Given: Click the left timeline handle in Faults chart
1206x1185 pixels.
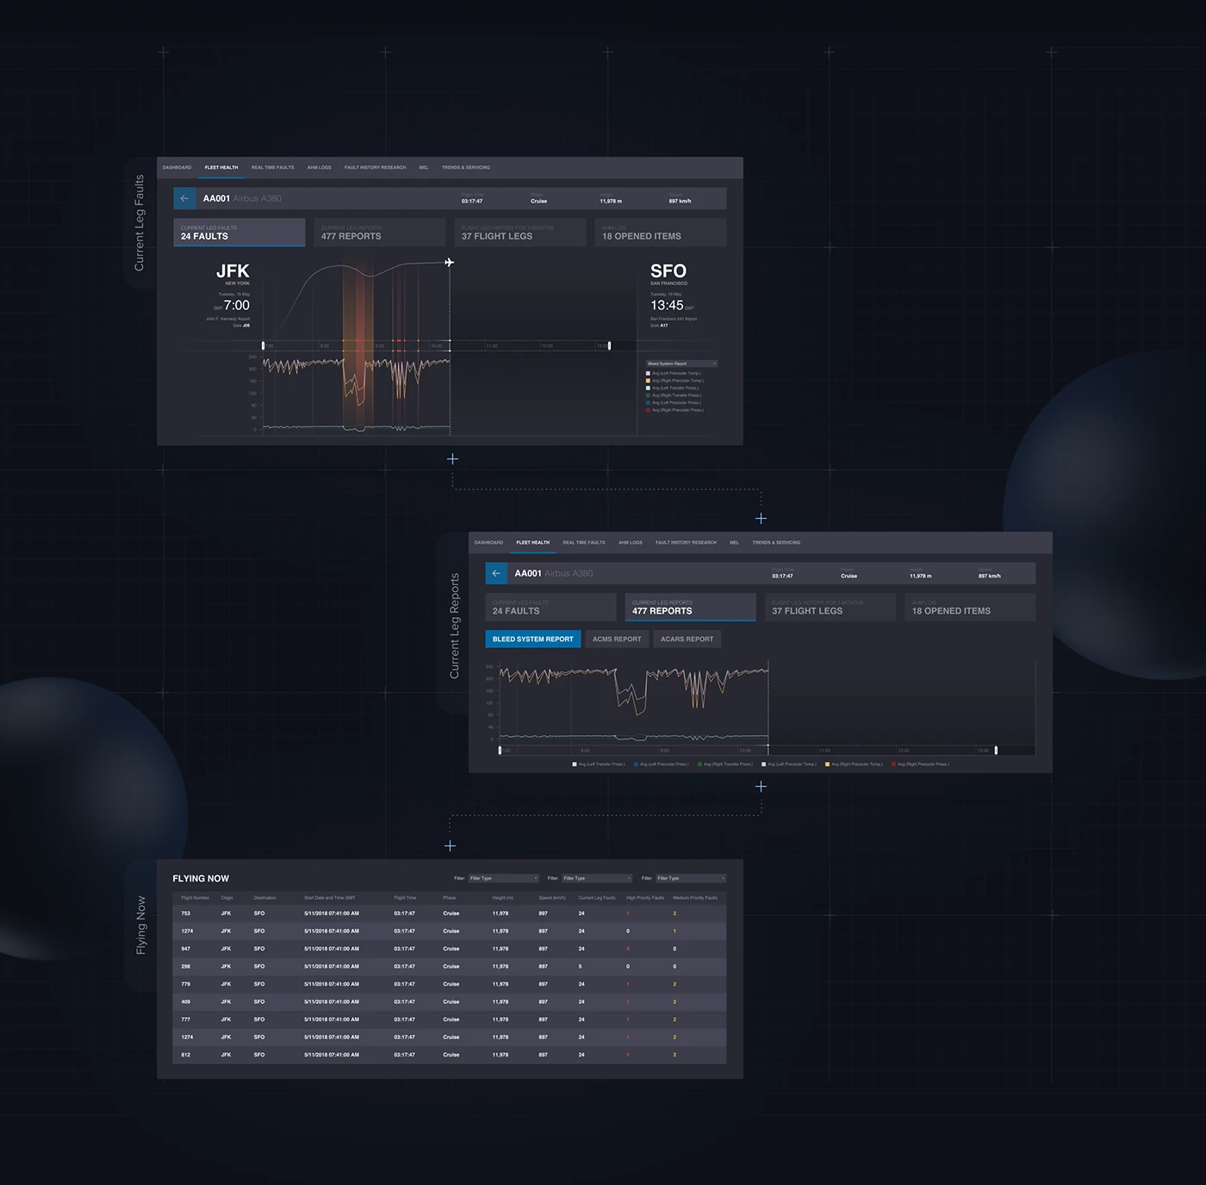Looking at the screenshot, I should coord(264,346).
